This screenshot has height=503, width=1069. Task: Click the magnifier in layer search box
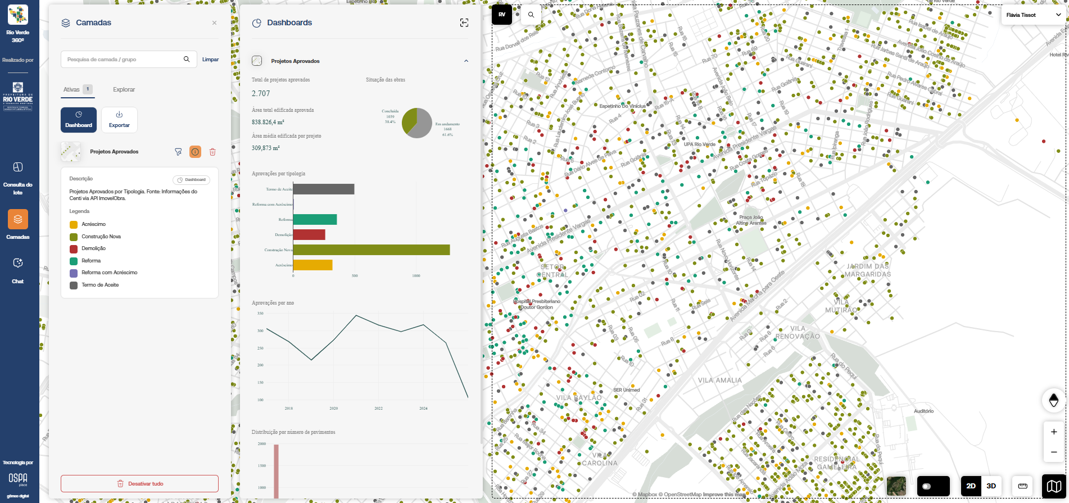187,59
